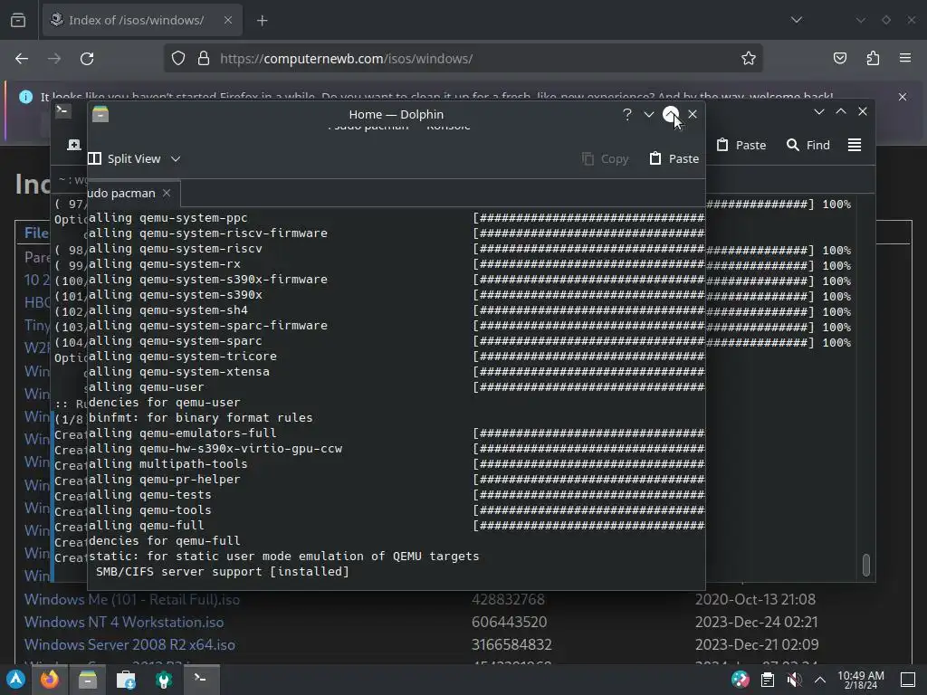
Task: Select the sudo pacman tab
Action: coord(134,194)
